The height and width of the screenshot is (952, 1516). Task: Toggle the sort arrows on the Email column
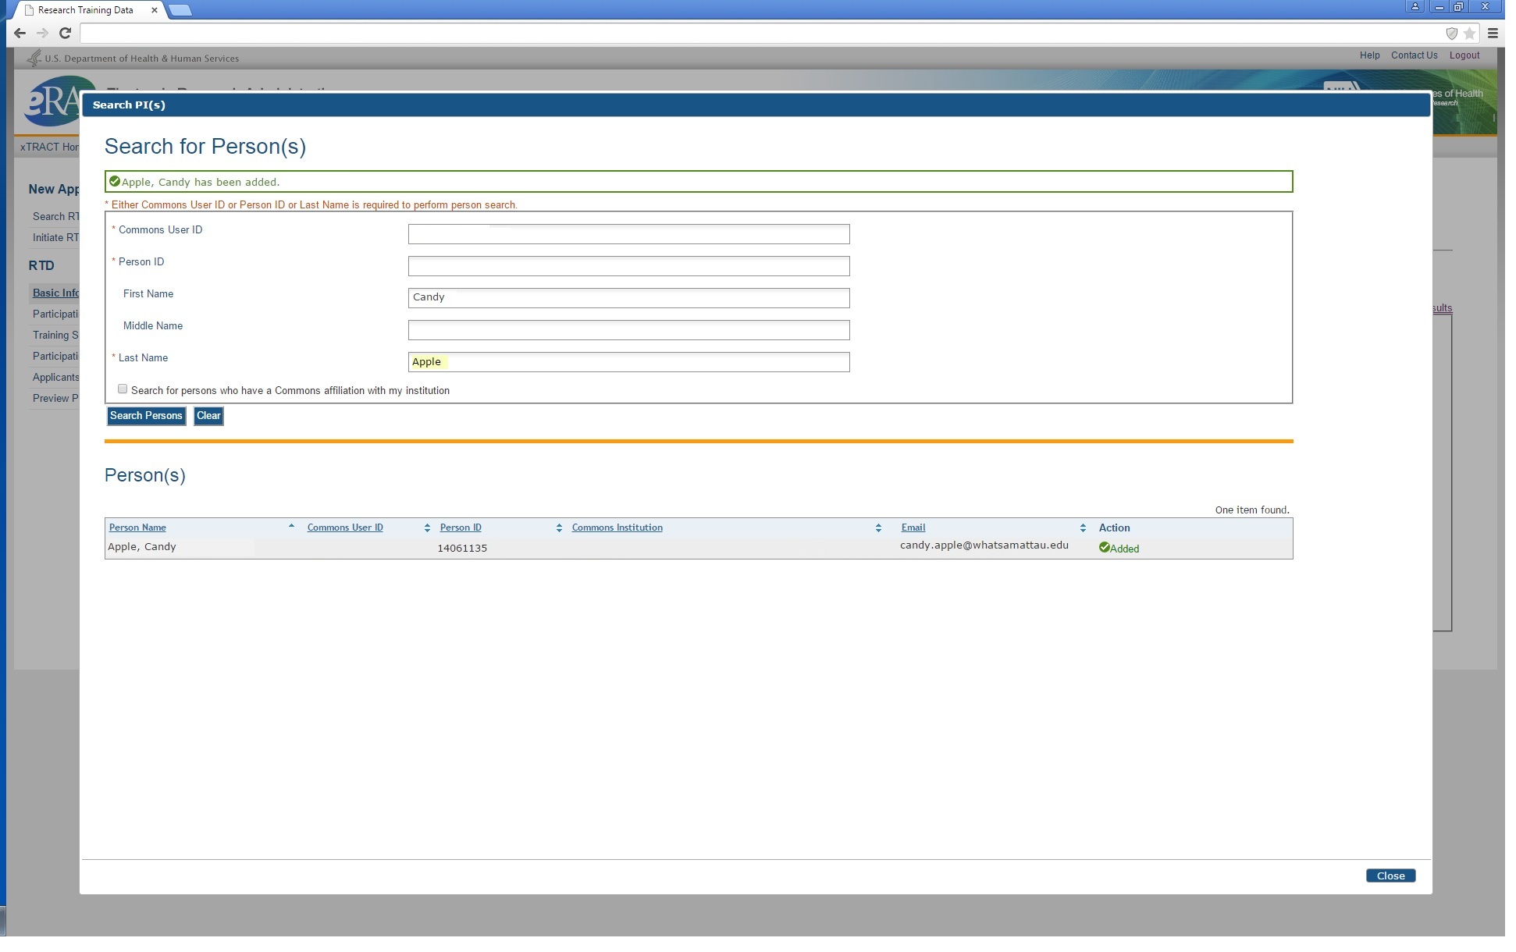[1083, 528]
